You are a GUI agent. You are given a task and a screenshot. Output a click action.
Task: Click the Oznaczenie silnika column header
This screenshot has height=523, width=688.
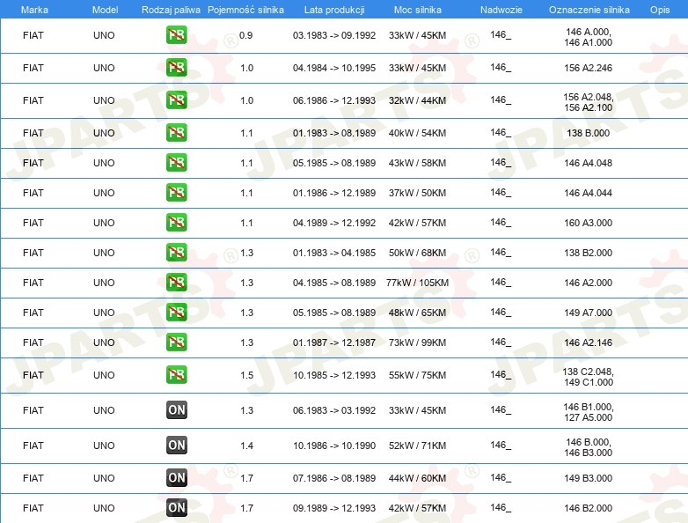[x=589, y=10]
